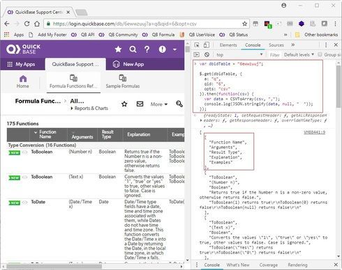
Task: Open the QB API bookmark
Action: click(x=83, y=35)
